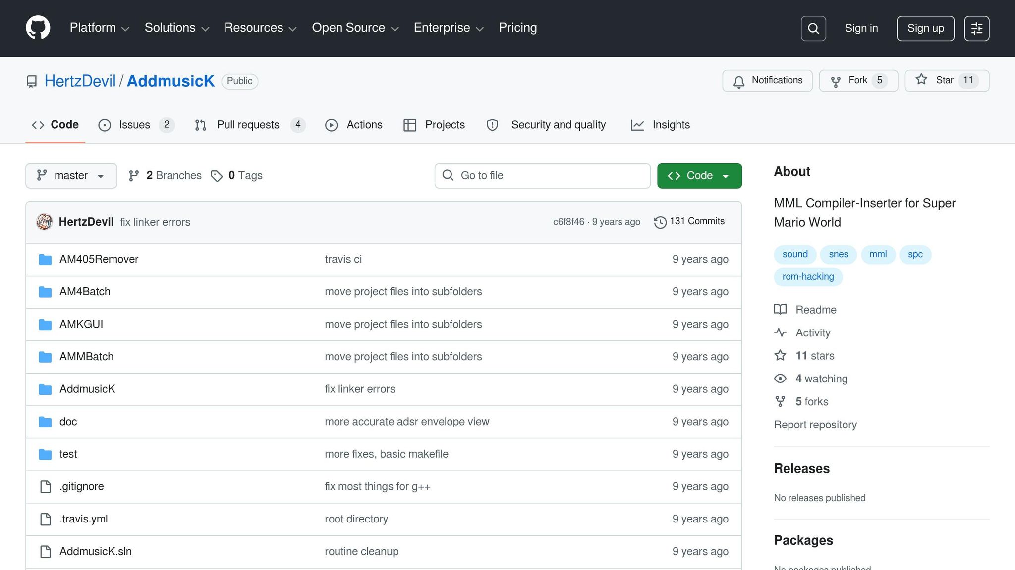Click the Notifications bell icon
Screen dimensions: 1015x570
[x=739, y=81]
